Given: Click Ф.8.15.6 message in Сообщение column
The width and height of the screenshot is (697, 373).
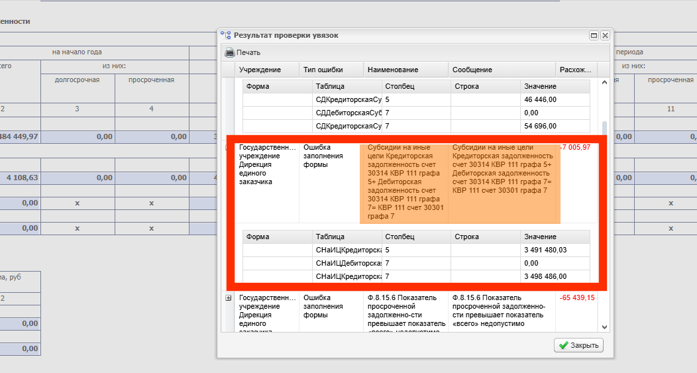Looking at the screenshot, I should tap(499, 311).
